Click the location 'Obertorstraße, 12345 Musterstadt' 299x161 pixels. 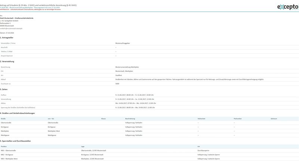click(93, 151)
